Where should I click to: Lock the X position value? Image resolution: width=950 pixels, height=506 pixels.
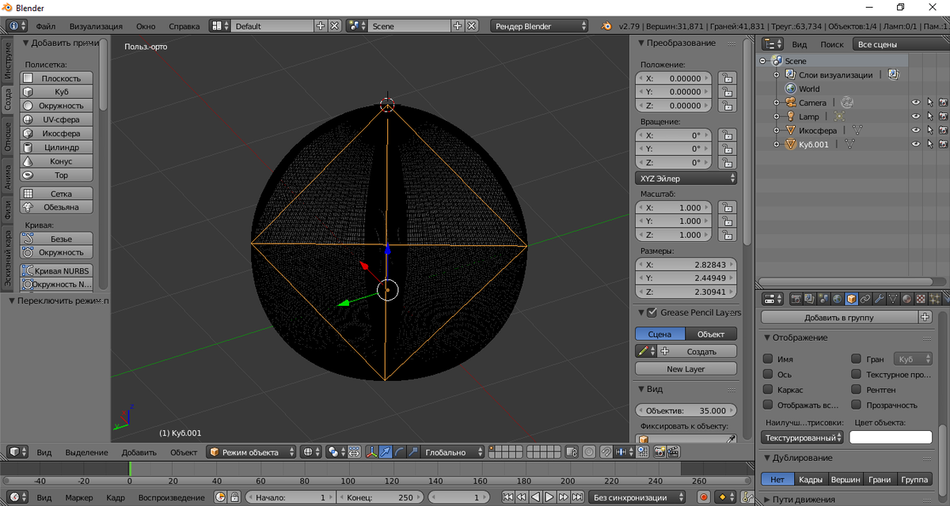[725, 78]
